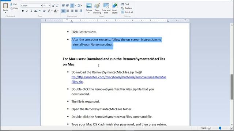Click the vertical scrollbar thumb
The image size is (234, 131).
232,87
